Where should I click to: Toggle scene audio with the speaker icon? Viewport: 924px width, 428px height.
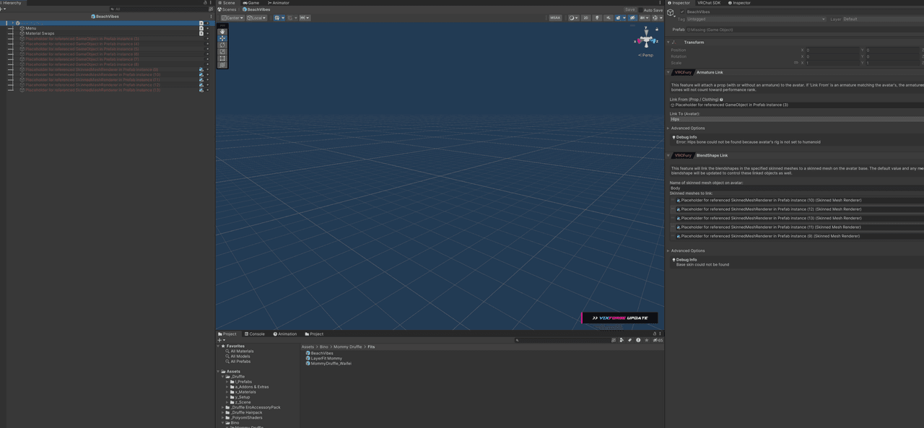click(609, 17)
